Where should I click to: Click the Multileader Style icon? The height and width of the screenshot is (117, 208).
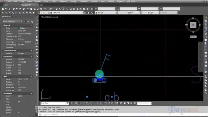161,9
